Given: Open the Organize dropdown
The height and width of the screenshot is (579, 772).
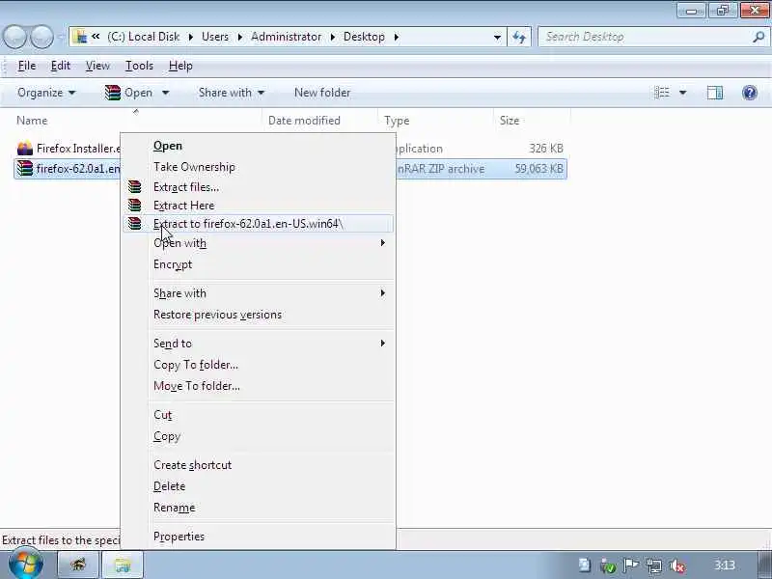Looking at the screenshot, I should (x=46, y=93).
